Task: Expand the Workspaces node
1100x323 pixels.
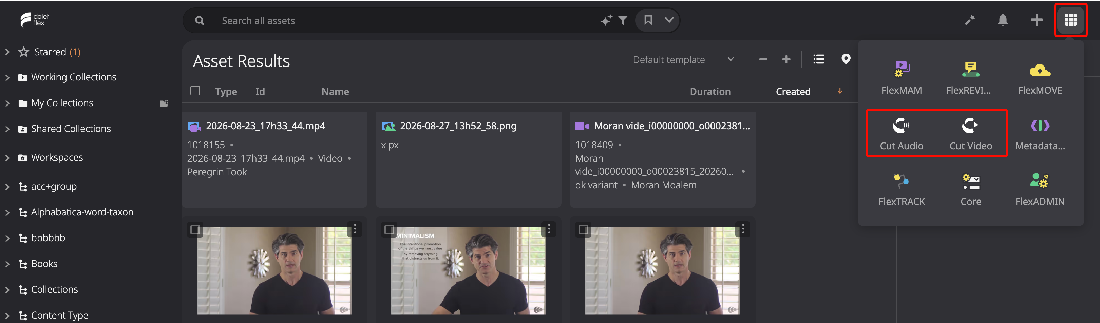Action: coord(7,158)
